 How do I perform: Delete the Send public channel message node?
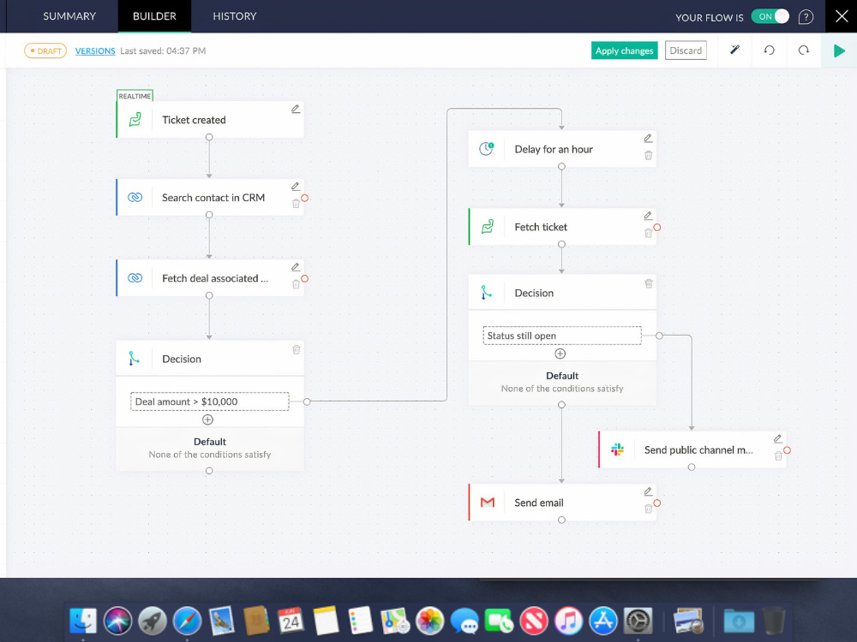(778, 456)
